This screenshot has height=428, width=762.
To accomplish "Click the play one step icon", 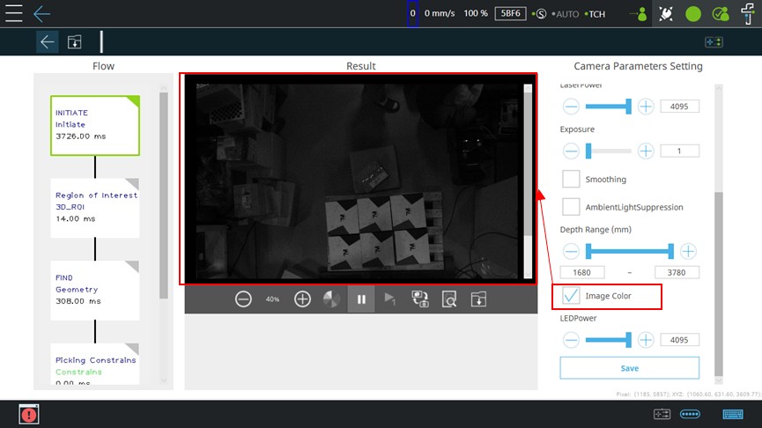I will (x=389, y=299).
